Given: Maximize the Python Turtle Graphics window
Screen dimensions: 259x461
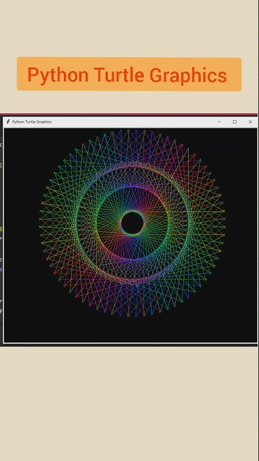Looking at the screenshot, I should pyautogui.click(x=235, y=122).
